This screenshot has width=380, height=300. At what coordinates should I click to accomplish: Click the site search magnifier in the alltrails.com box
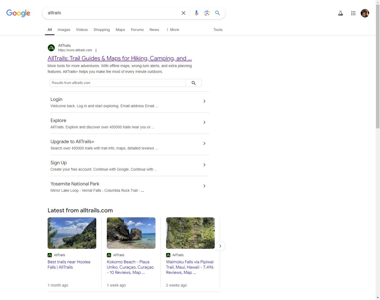click(194, 83)
